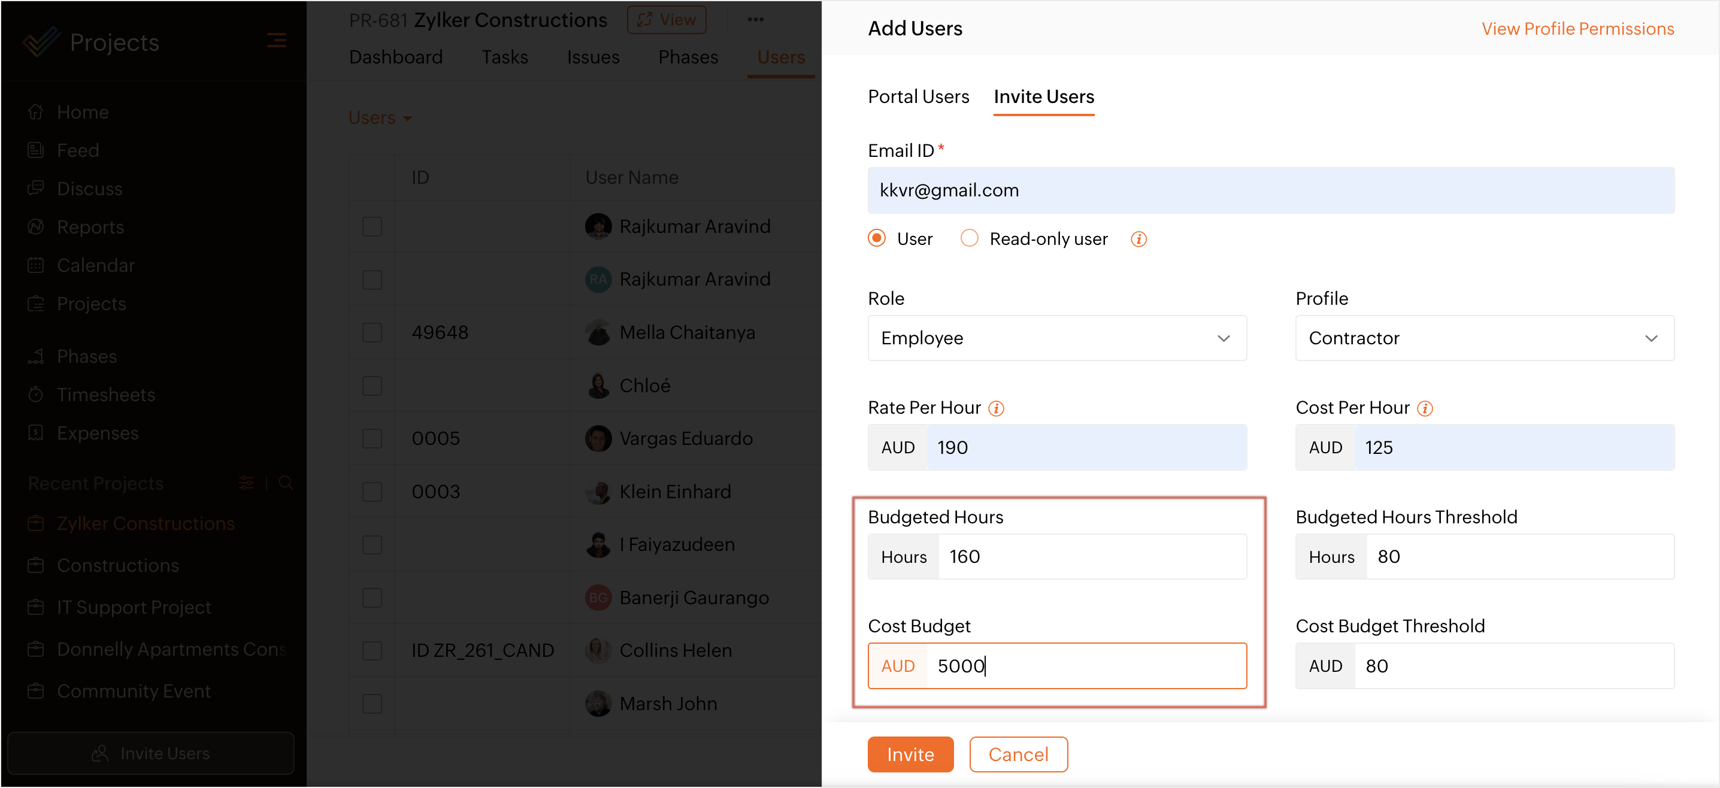The image size is (1720, 788).
Task: Select the User radio button
Action: (x=877, y=238)
